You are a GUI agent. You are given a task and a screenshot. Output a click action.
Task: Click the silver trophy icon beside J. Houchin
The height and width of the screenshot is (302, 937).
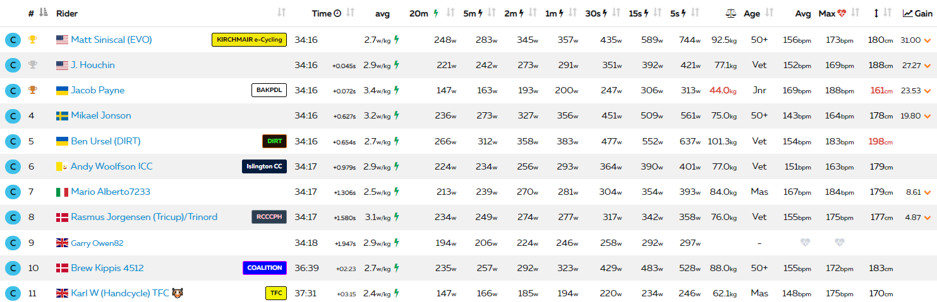click(x=32, y=65)
